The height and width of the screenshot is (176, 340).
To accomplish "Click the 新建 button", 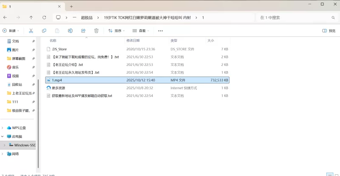I will pyautogui.click(x=11, y=30).
